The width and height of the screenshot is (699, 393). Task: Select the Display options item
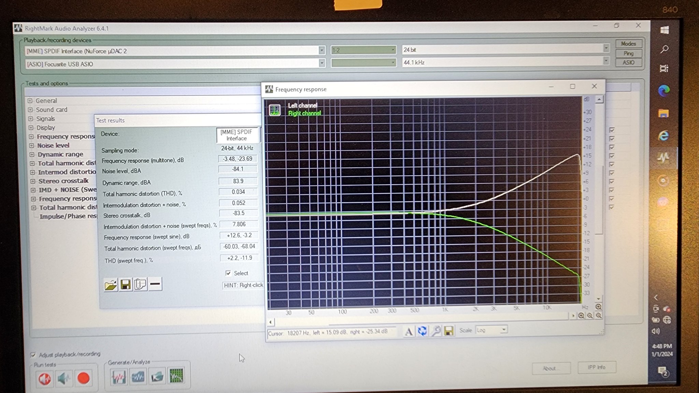[x=46, y=128]
